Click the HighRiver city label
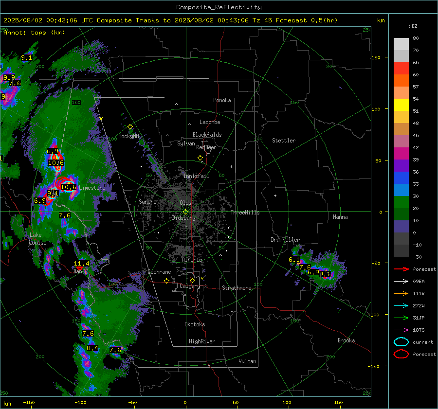Image resolution: width=438 pixels, height=409 pixels. click(x=202, y=341)
